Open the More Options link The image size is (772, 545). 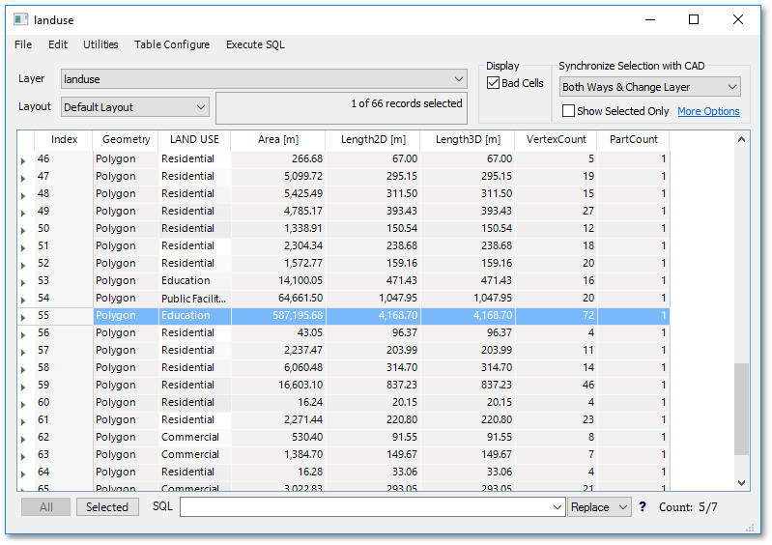[x=708, y=111]
